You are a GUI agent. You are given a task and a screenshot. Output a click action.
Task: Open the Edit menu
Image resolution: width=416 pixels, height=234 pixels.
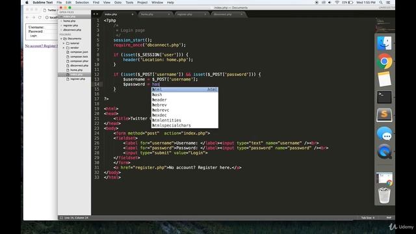point(68,3)
